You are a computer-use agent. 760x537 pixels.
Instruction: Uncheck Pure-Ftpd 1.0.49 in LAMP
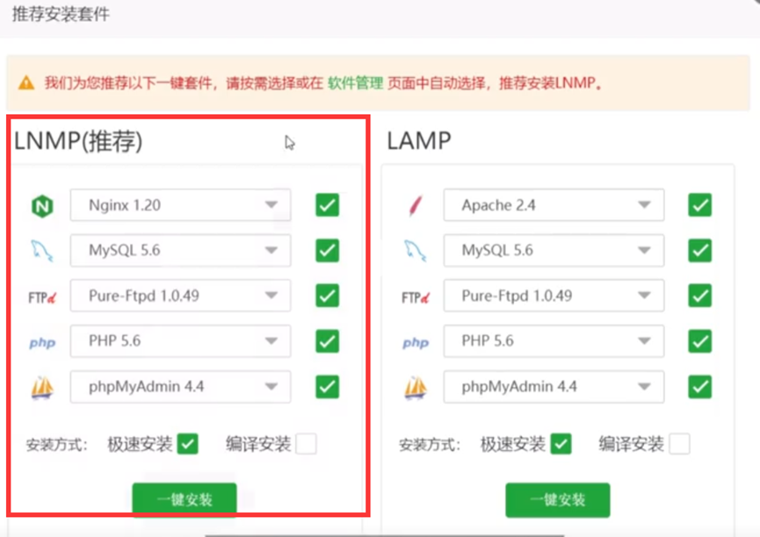pyautogui.click(x=700, y=296)
